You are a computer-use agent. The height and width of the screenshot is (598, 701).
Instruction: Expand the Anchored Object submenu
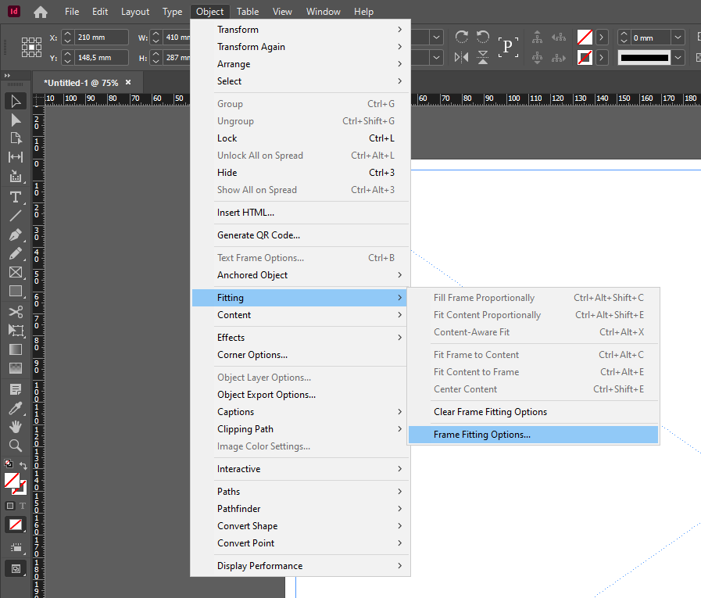pos(300,275)
